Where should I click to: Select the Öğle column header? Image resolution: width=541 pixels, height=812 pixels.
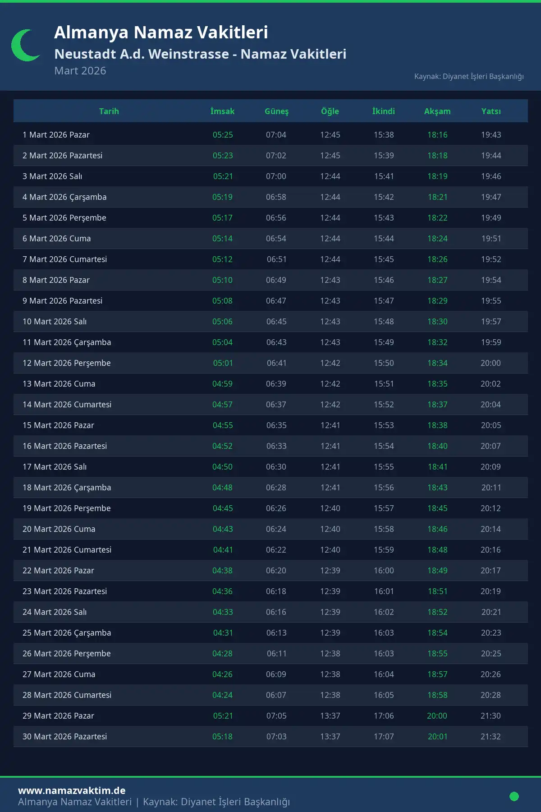[x=330, y=111]
